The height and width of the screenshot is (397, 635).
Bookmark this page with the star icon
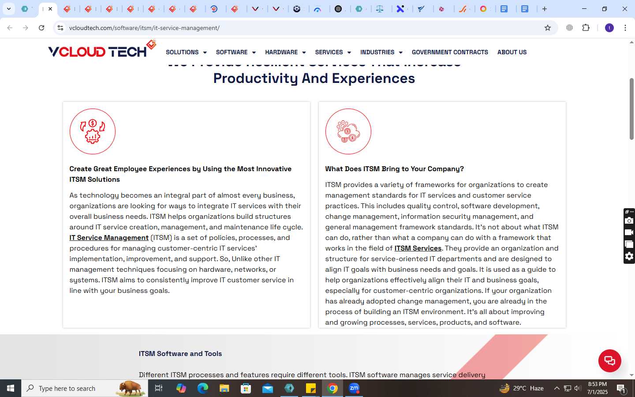(x=548, y=28)
